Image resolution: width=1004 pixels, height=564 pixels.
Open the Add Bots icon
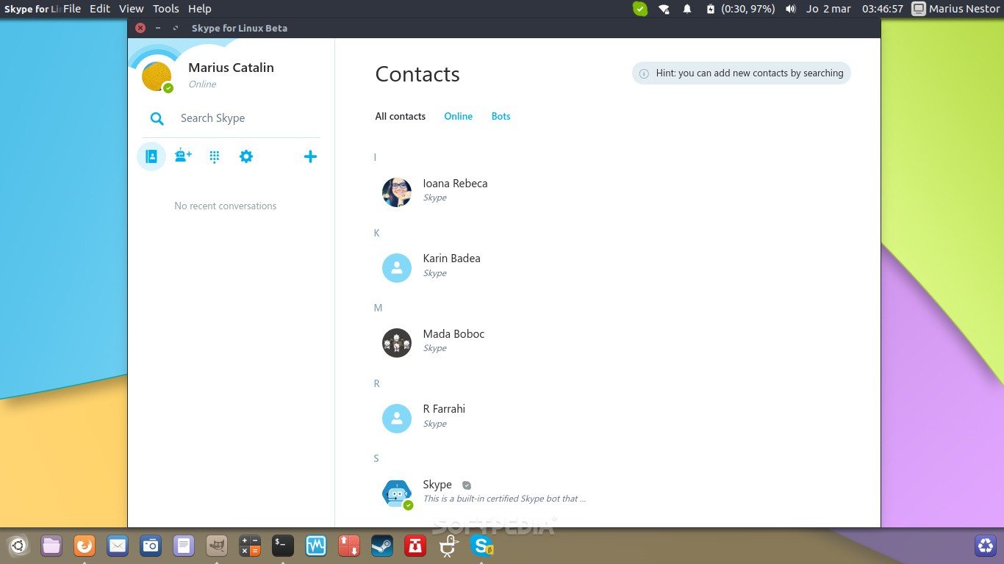[x=183, y=156]
